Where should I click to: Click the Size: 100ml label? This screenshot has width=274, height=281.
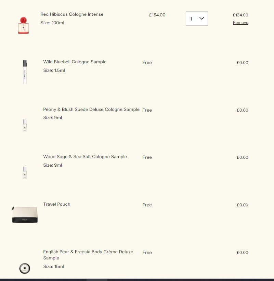(x=52, y=23)
